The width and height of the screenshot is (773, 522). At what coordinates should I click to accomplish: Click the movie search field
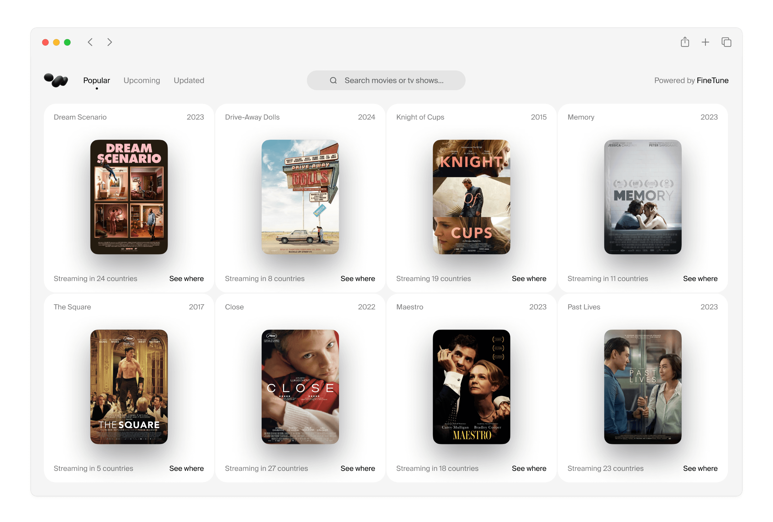[394, 80]
